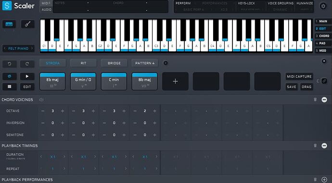Increase repeat count for Bb maj chord
Viewport: 332px width, 183px height.
[156, 169]
